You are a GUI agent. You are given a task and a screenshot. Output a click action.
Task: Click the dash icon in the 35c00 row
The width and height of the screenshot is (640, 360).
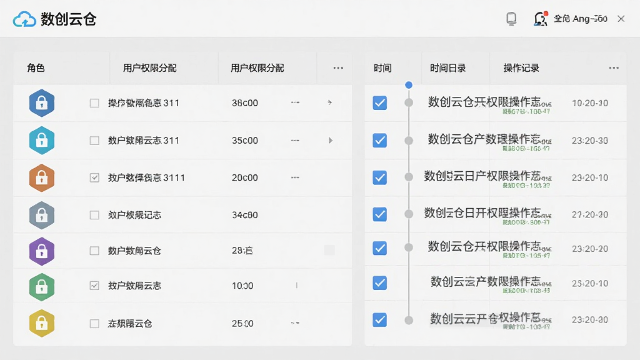pyautogui.click(x=295, y=141)
